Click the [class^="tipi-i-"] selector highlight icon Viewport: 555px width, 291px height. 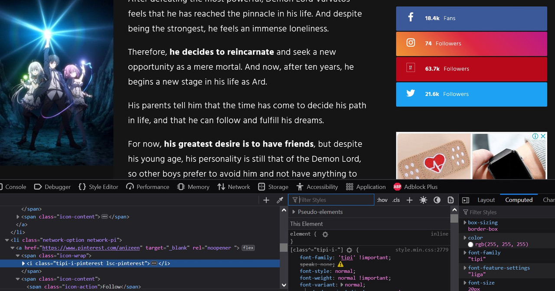coord(349,250)
